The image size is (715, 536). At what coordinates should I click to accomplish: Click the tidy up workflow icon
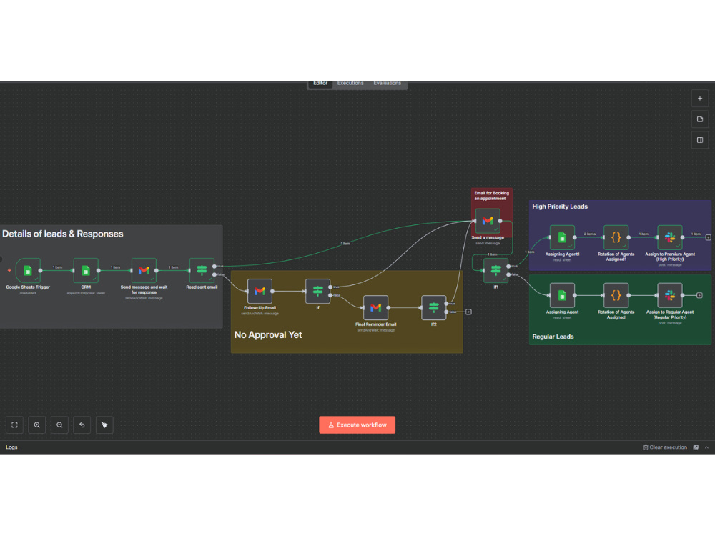(104, 425)
